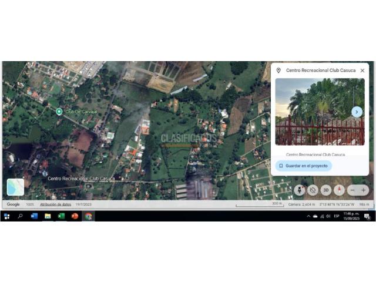Zoom in with the plus button
Screen dimensions: 376x282
click(x=364, y=190)
